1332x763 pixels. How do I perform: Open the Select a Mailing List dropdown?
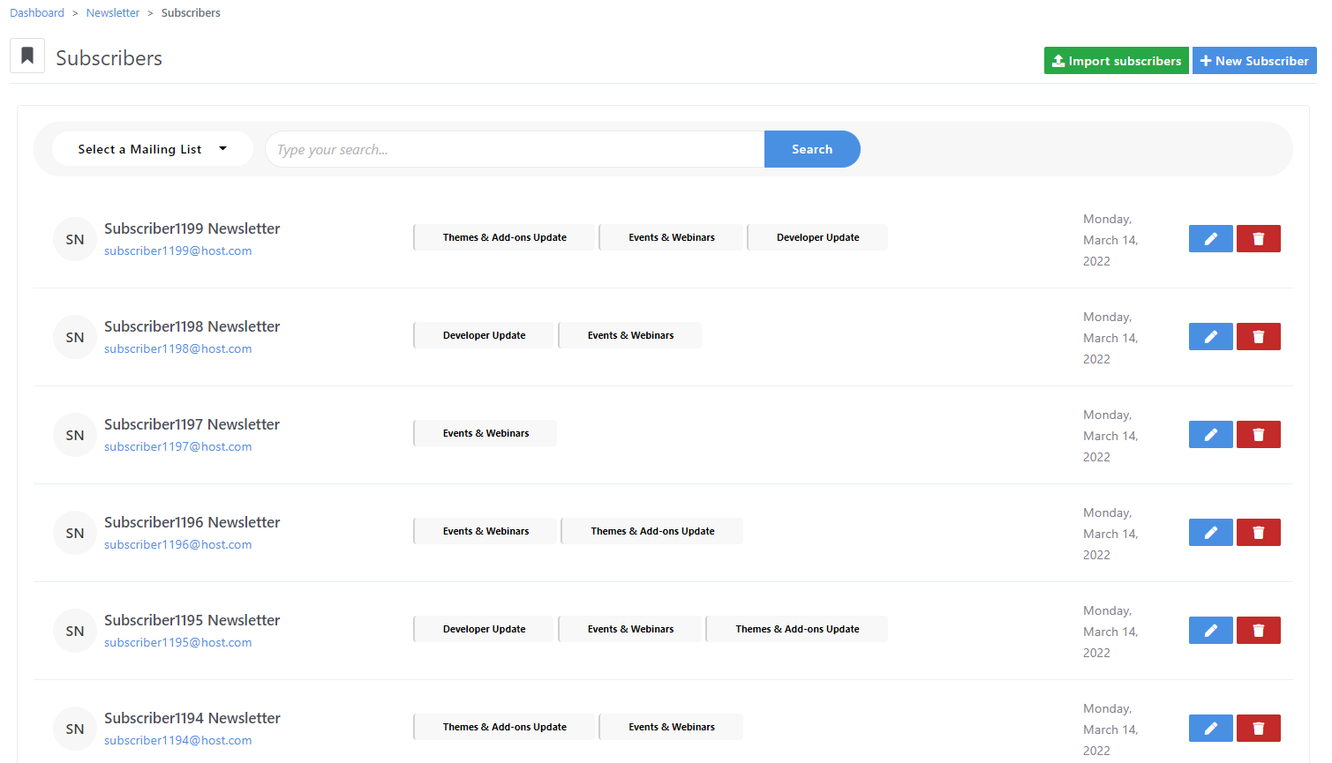pos(152,149)
